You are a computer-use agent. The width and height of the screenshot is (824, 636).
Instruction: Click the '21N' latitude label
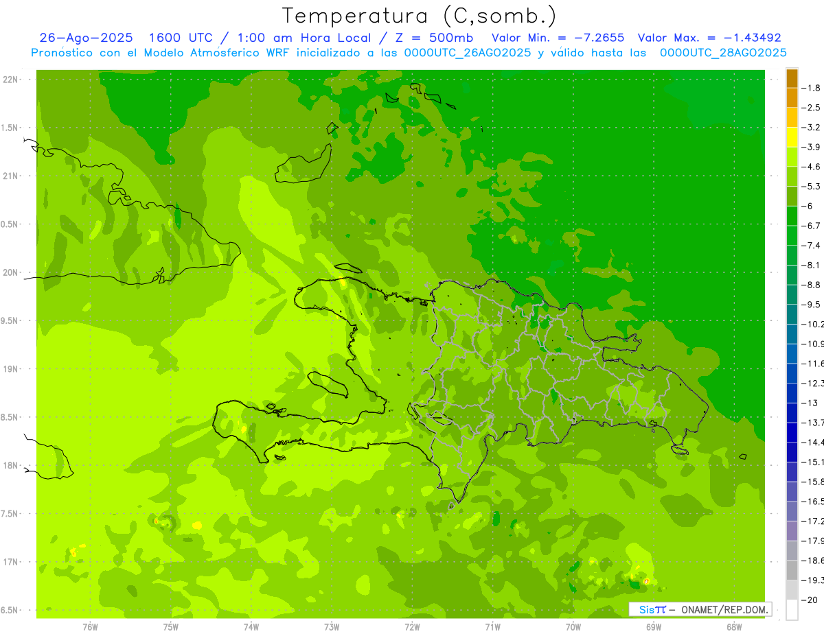point(10,176)
